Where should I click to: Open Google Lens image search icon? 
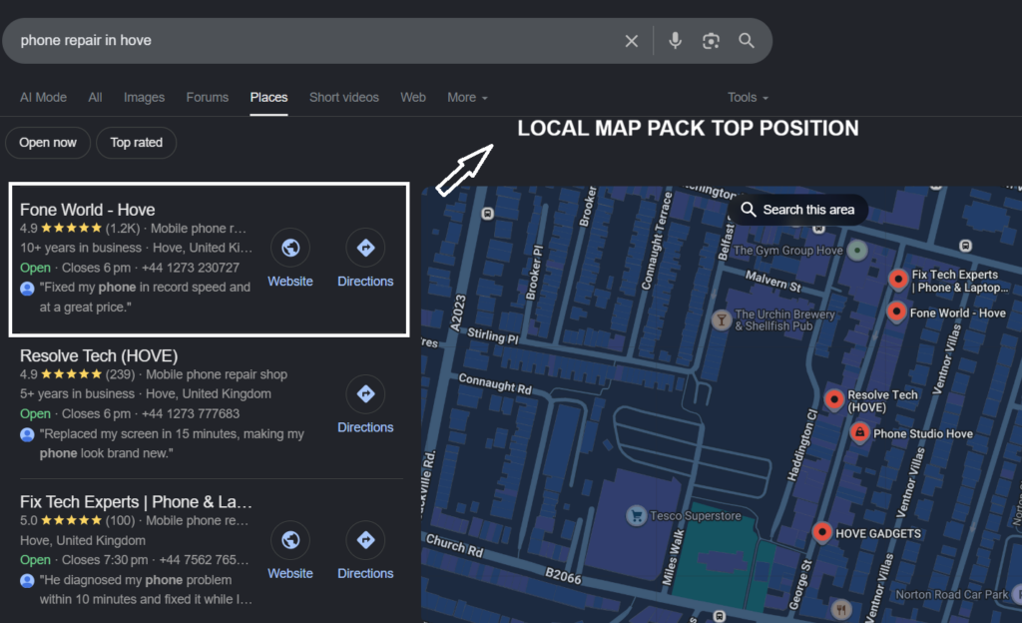[711, 41]
